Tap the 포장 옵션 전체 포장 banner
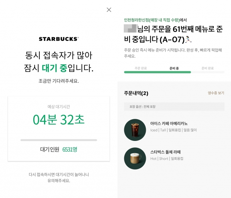This screenshot has height=198, width=231. click(x=174, y=107)
